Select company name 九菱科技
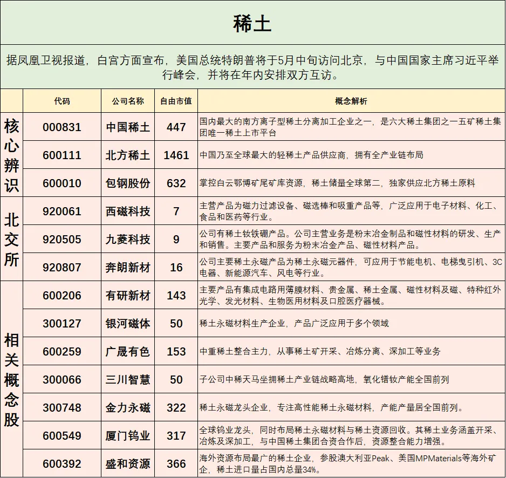This screenshot has width=506, height=478. pyautogui.click(x=128, y=240)
